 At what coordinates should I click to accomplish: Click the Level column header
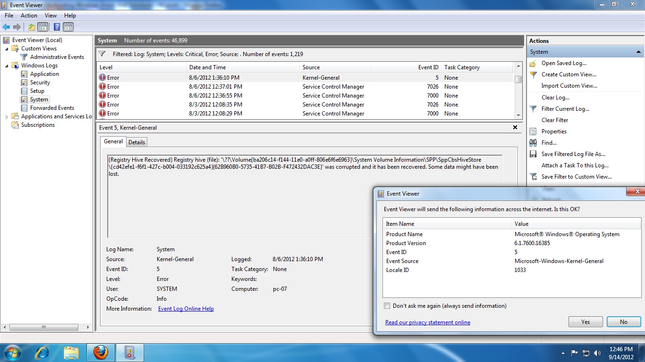[x=142, y=67]
